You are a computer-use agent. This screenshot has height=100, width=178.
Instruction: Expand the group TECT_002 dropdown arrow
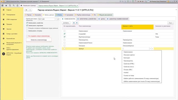pyautogui.click(x=56, y=19)
